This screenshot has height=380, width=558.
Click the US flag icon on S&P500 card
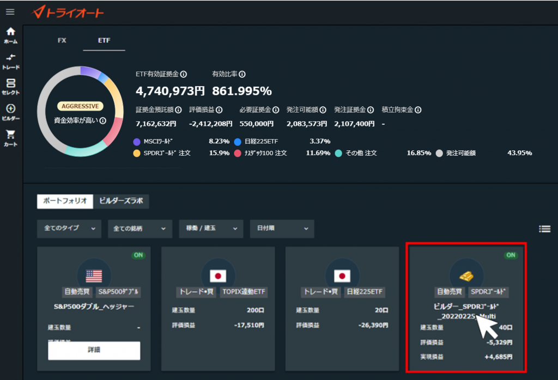tap(94, 276)
